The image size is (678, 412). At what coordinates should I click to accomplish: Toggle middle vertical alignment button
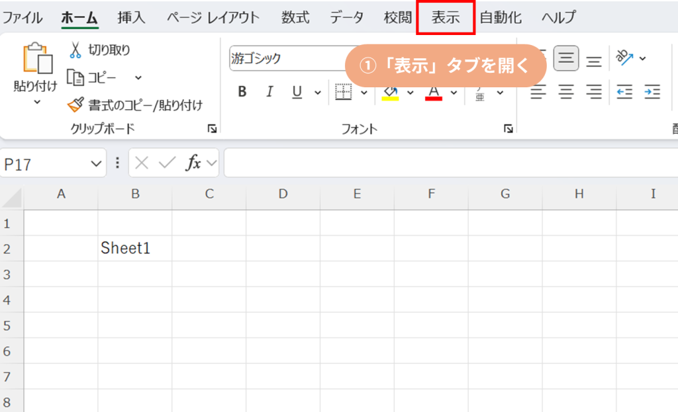(565, 60)
